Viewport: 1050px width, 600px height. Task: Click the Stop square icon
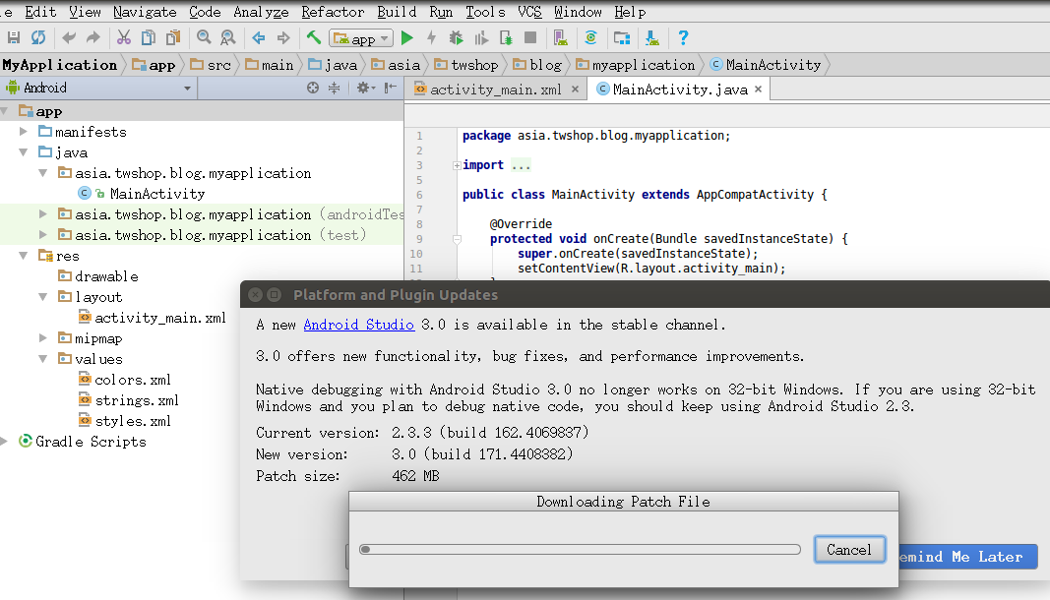tap(530, 38)
